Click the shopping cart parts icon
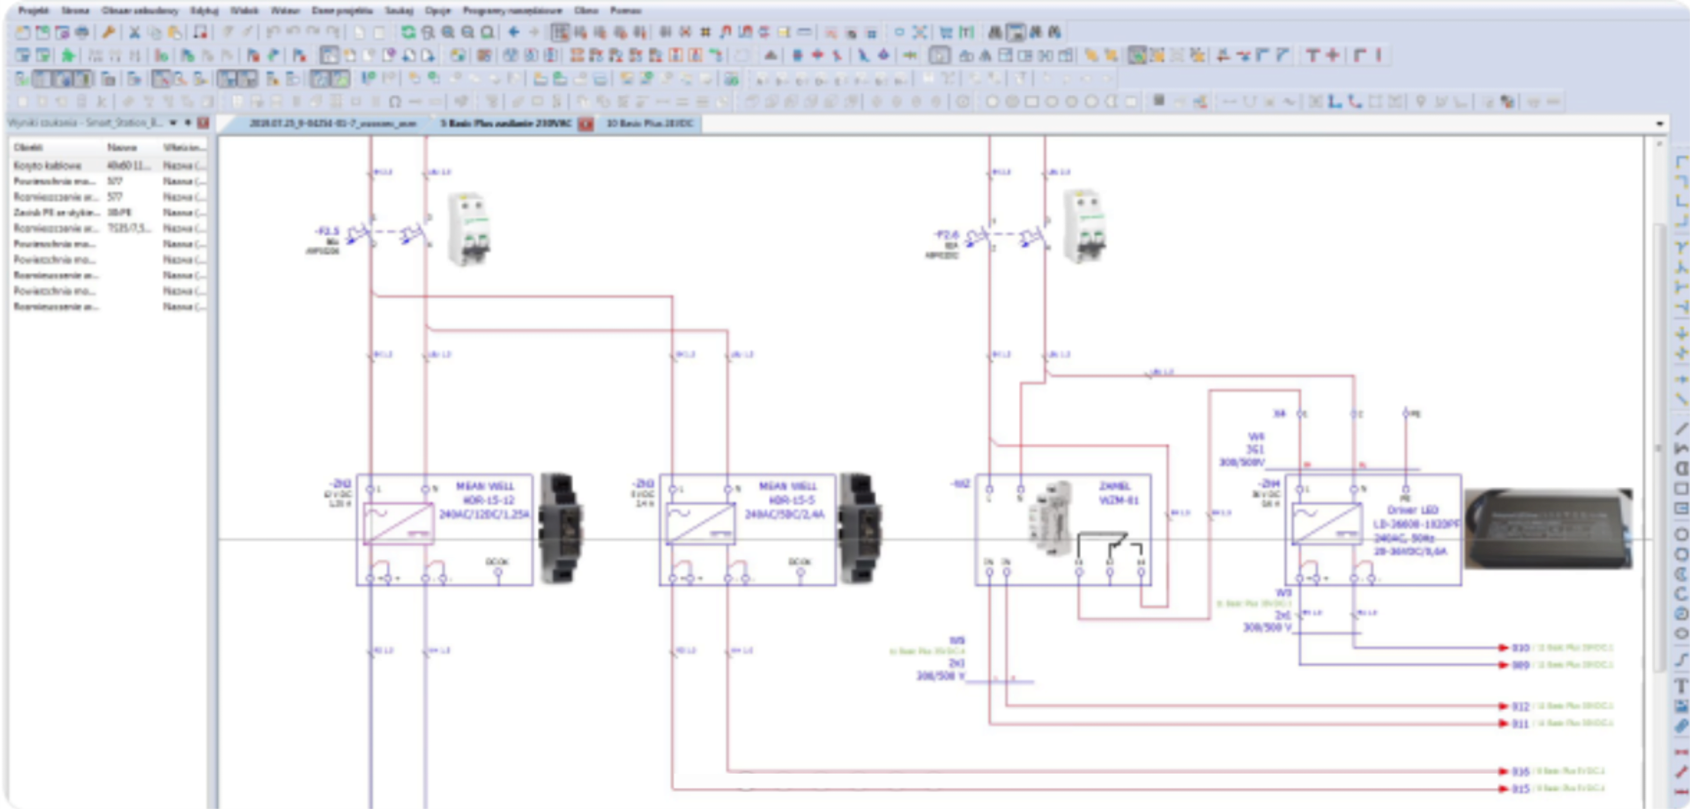This screenshot has width=1690, height=809. point(946,32)
